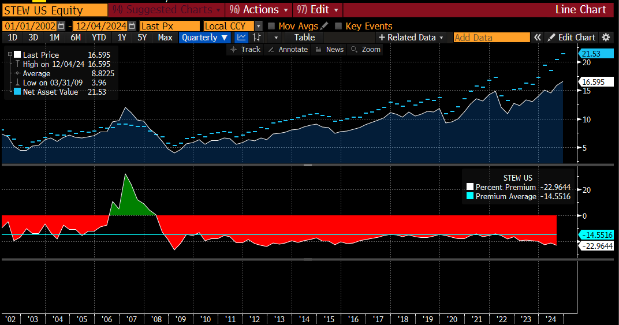619x325 pixels.
Task: Click the '09 year axis label
Action: [180, 319]
